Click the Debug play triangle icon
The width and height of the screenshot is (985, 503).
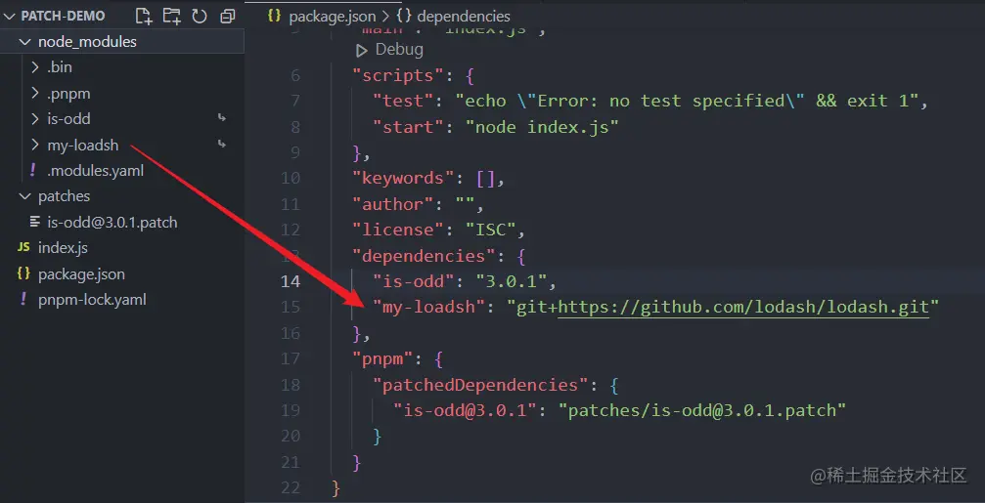[x=361, y=50]
